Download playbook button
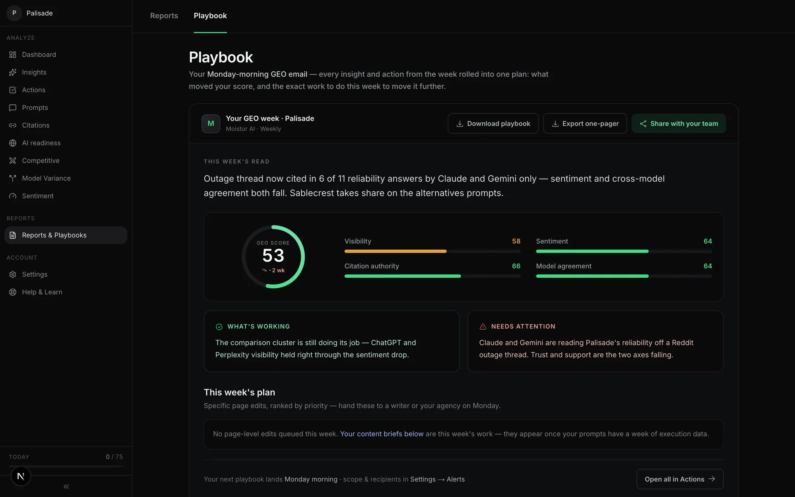The image size is (795, 497). point(493,124)
